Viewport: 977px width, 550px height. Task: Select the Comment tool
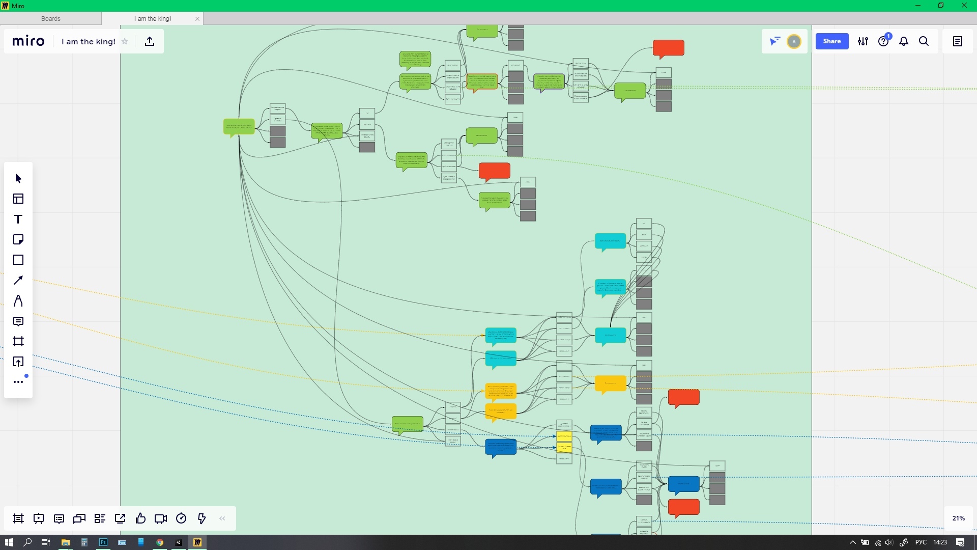(x=18, y=321)
